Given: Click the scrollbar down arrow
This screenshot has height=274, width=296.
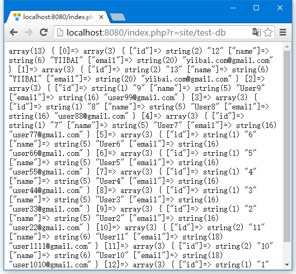Looking at the screenshot, I should (287, 265).
